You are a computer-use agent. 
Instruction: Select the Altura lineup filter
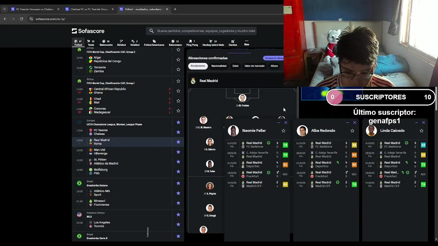click(274, 66)
